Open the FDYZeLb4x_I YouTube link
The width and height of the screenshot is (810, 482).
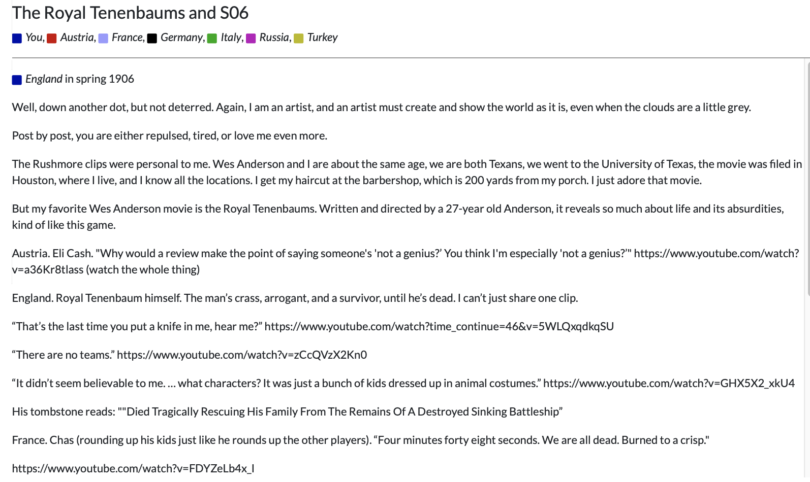(133, 468)
